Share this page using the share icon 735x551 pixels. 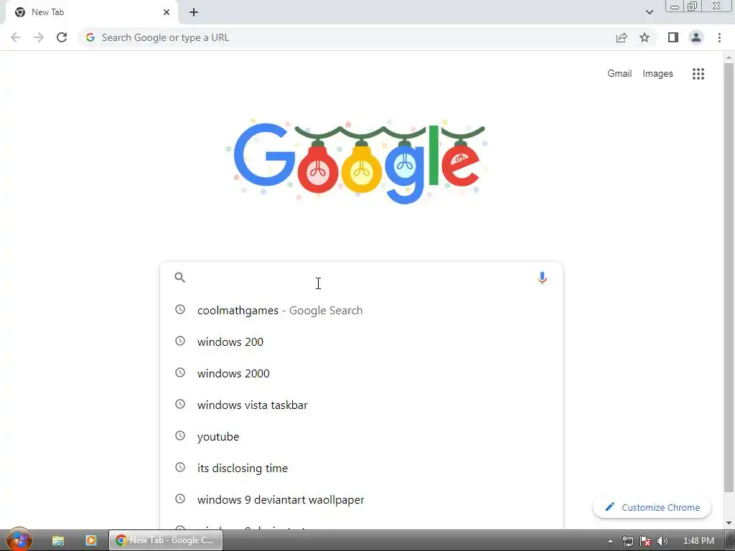[622, 37]
